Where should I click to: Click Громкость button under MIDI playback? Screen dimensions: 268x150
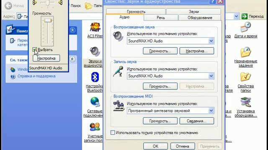(x=160, y=121)
